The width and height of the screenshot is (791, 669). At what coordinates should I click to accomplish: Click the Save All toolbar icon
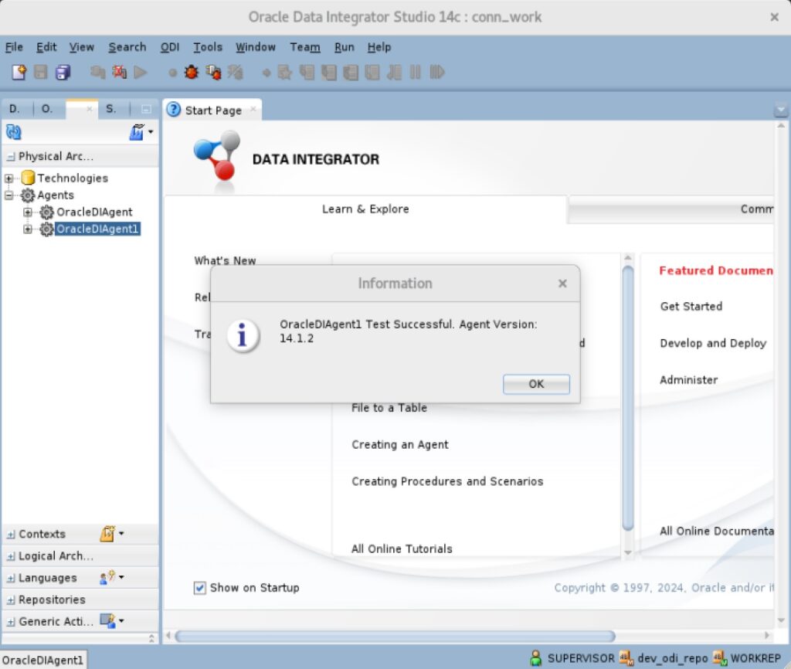63,72
